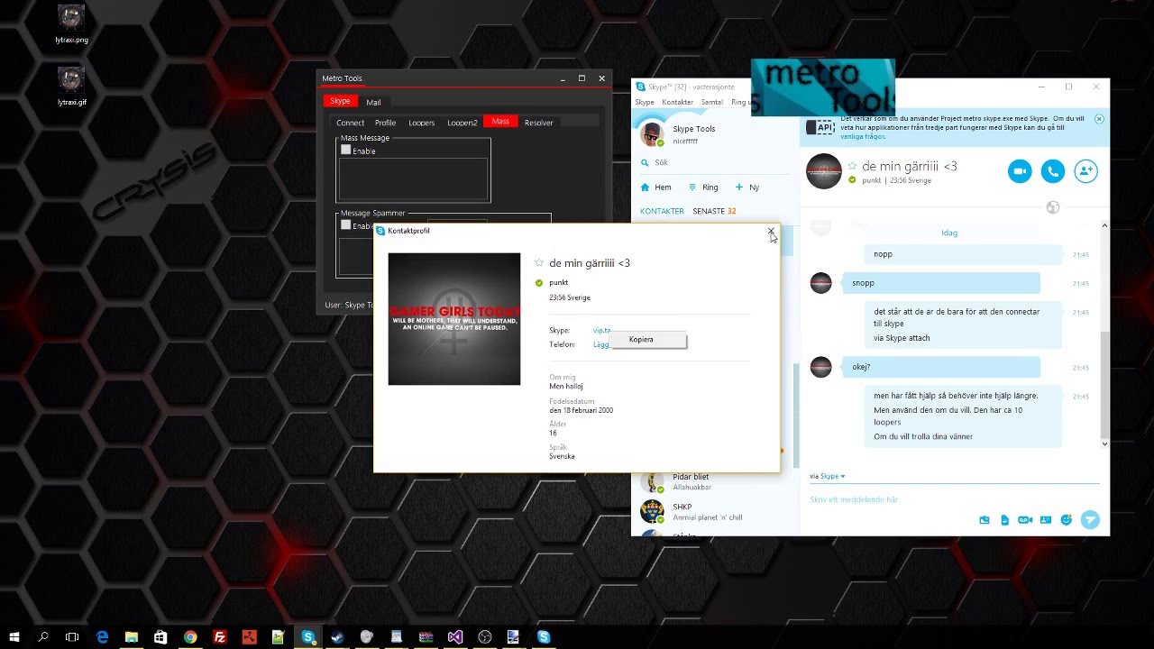Close the Kontaktprofil window
1154x649 pixels.
click(x=771, y=231)
